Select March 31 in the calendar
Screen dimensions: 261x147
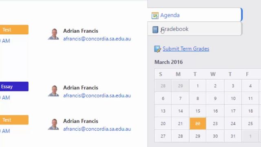[233, 136]
